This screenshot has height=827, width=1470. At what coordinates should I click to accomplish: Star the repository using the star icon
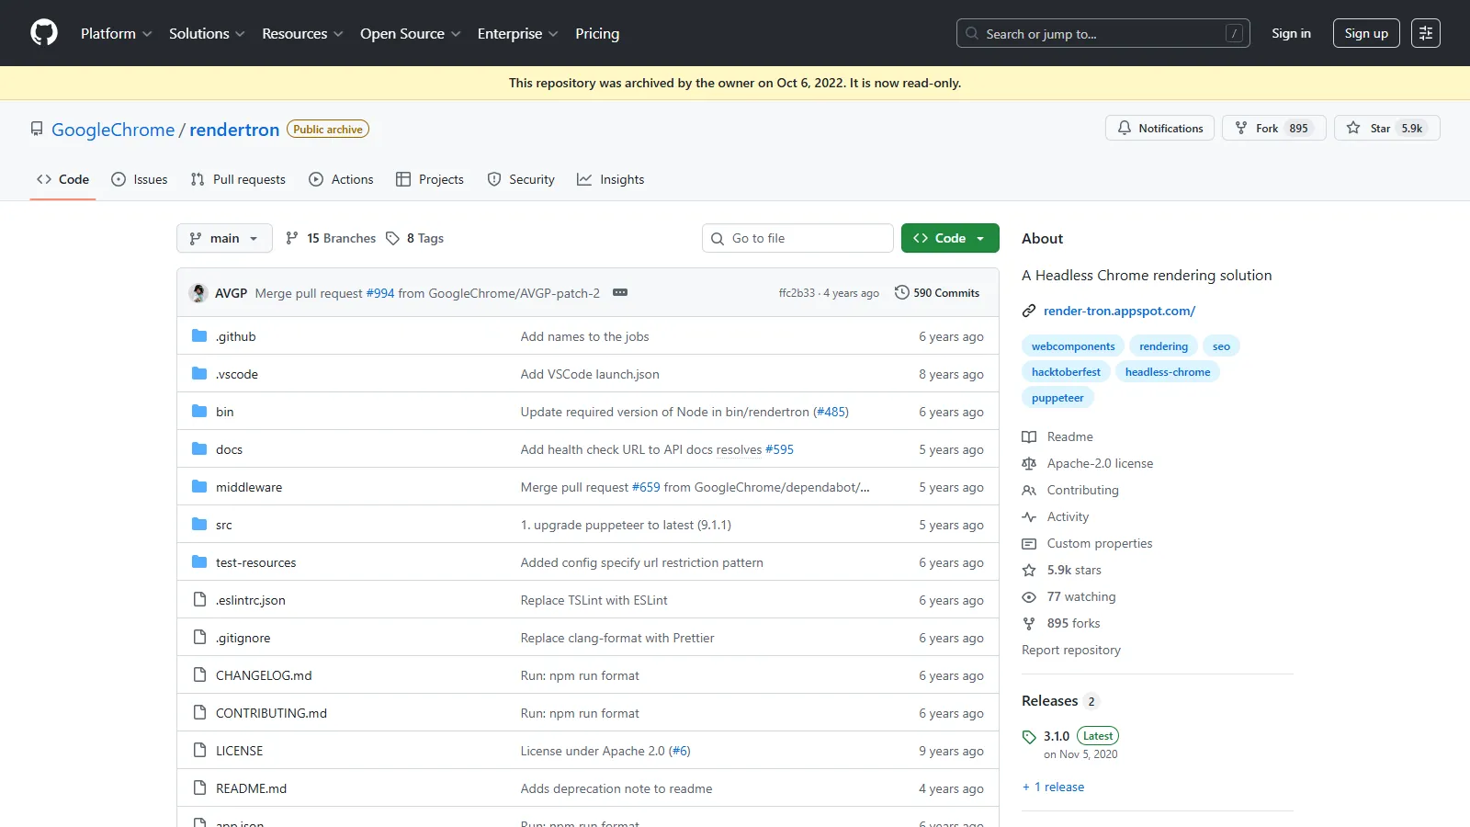(x=1353, y=128)
